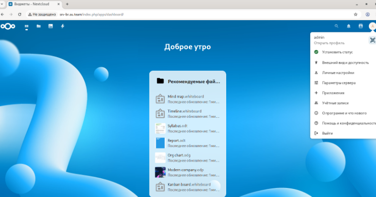Open the Syllabus.odt file

point(188,128)
